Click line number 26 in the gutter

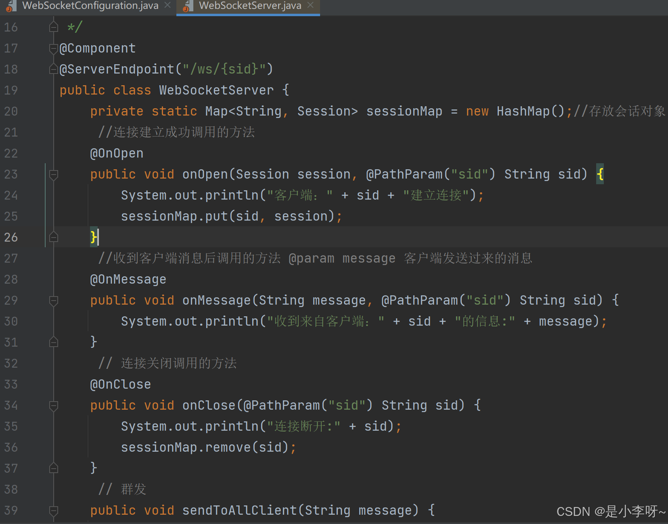click(x=11, y=237)
